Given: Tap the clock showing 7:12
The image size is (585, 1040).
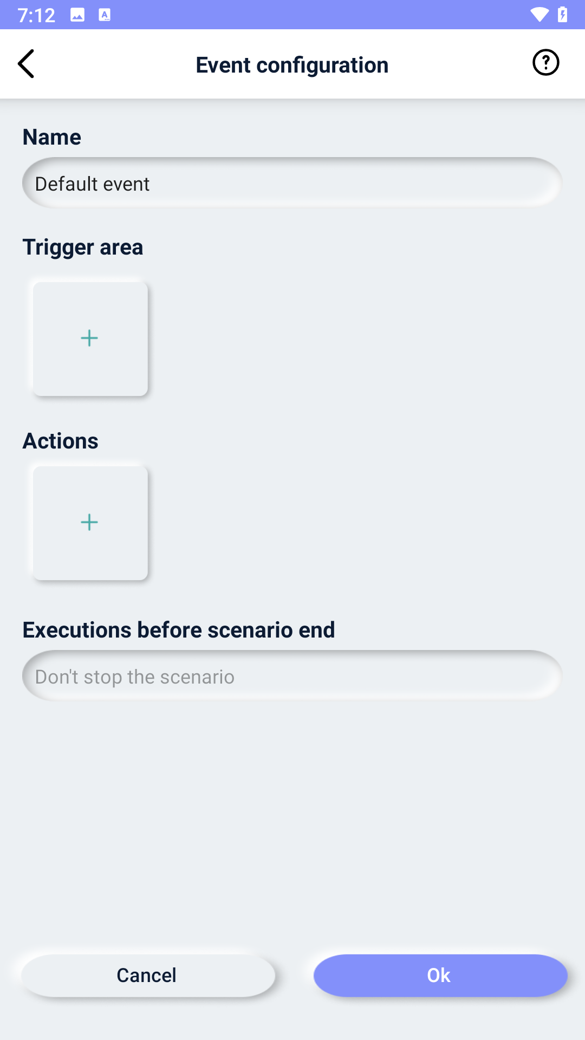Looking at the screenshot, I should point(36,15).
